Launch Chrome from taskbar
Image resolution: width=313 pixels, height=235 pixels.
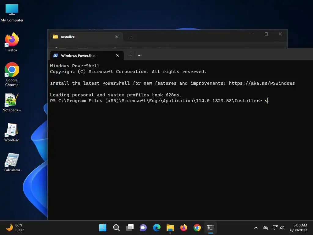tap(197, 228)
